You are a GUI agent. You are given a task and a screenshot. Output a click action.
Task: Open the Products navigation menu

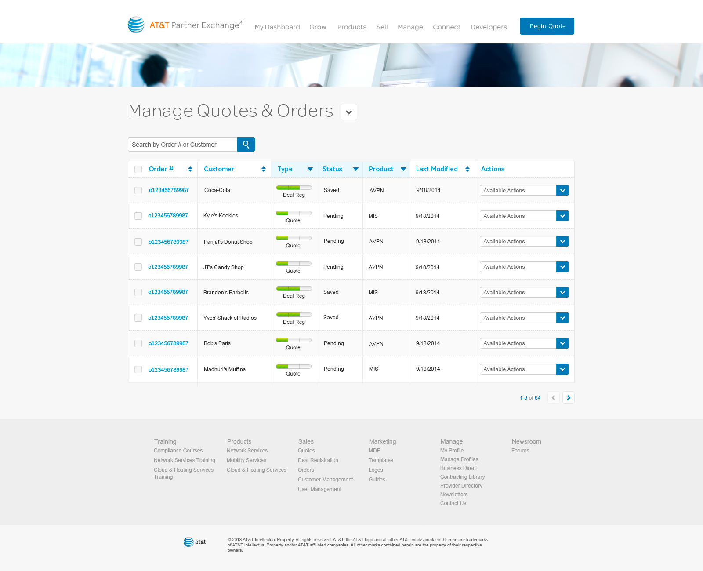tap(351, 27)
